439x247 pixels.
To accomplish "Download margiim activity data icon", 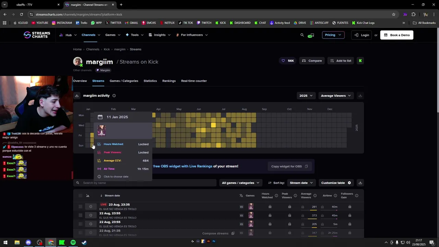I will point(77,96).
